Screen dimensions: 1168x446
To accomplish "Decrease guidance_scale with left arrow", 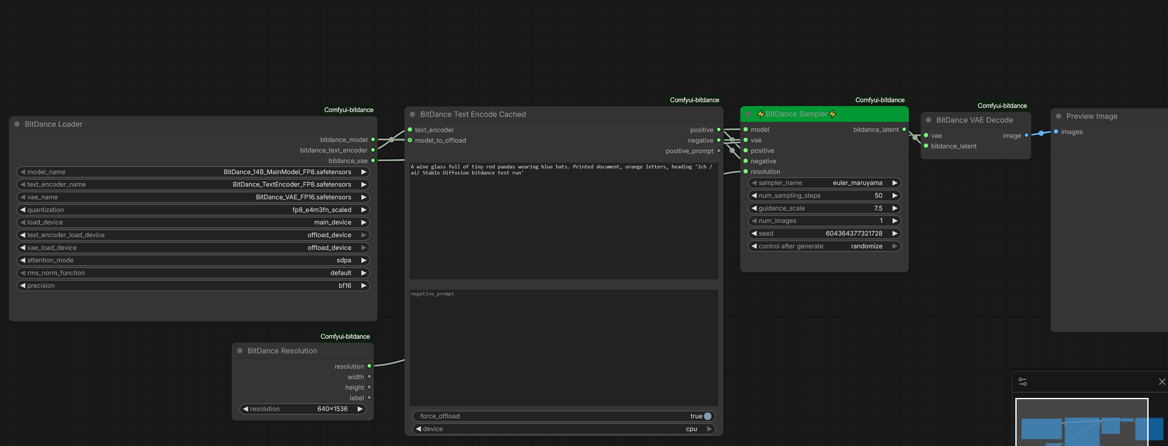I will (x=754, y=208).
